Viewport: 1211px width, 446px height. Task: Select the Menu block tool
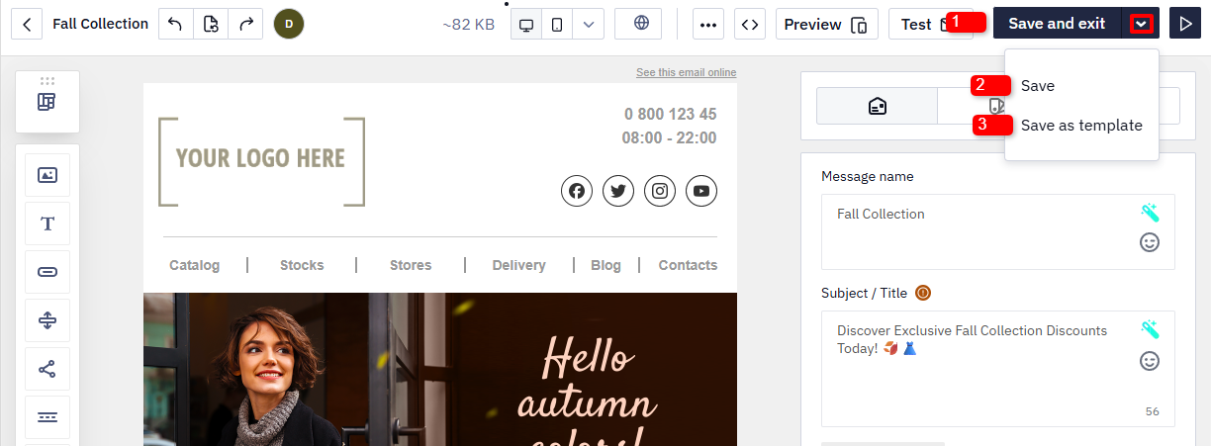pyautogui.click(x=47, y=417)
